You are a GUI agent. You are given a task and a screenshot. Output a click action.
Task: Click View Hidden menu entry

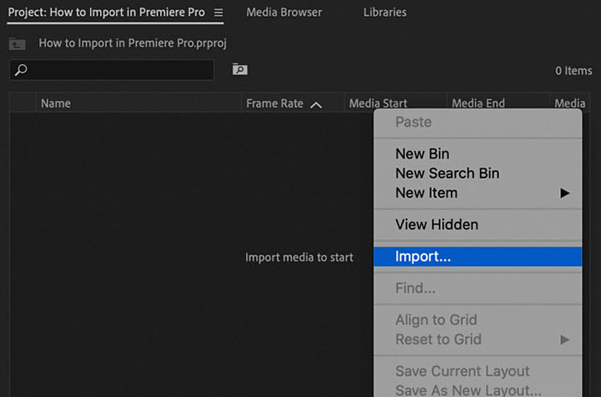coord(437,224)
